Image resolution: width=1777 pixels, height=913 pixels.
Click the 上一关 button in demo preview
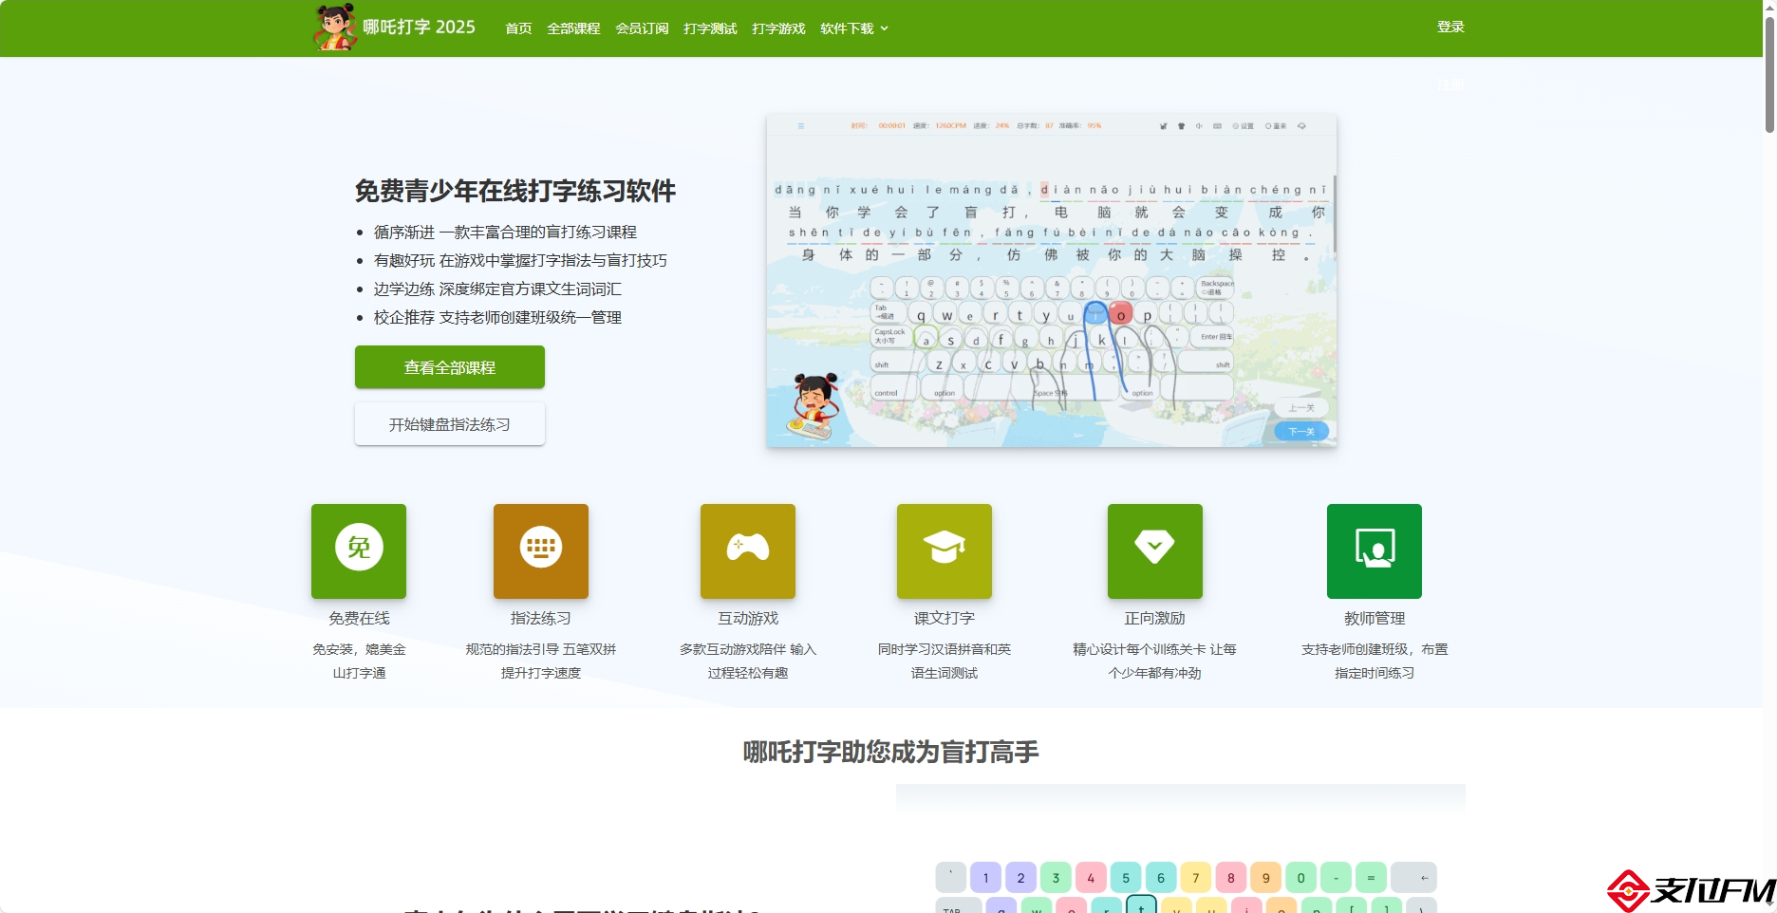(1300, 408)
